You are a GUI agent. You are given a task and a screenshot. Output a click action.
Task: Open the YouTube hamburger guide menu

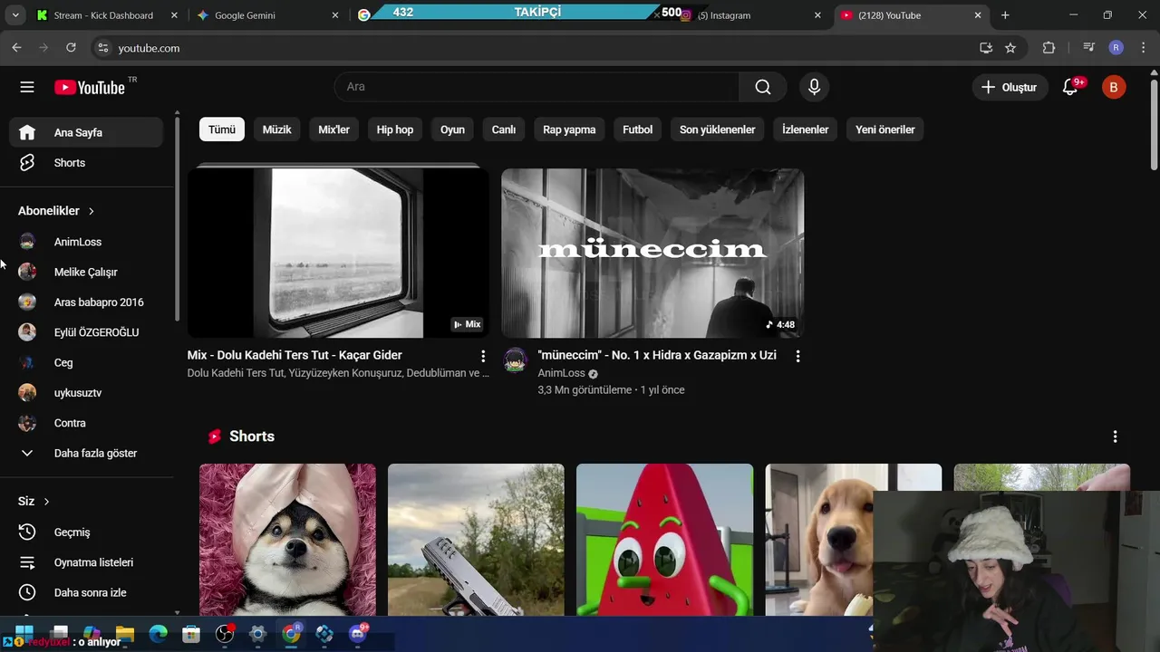click(27, 87)
